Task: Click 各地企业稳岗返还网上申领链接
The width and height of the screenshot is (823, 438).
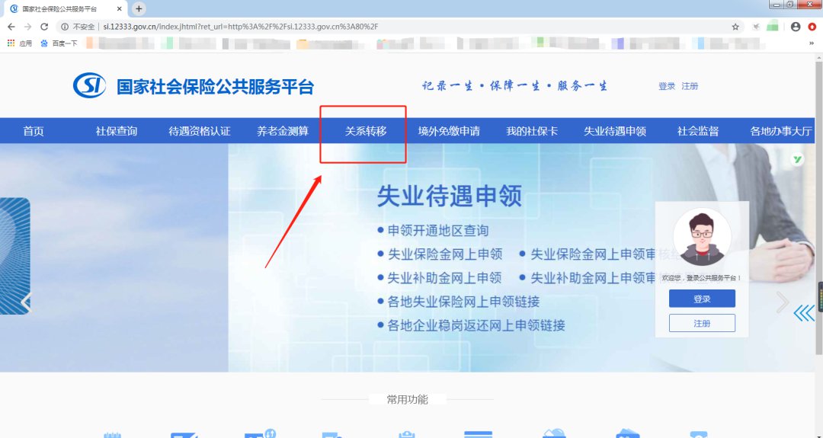Action: (476, 325)
